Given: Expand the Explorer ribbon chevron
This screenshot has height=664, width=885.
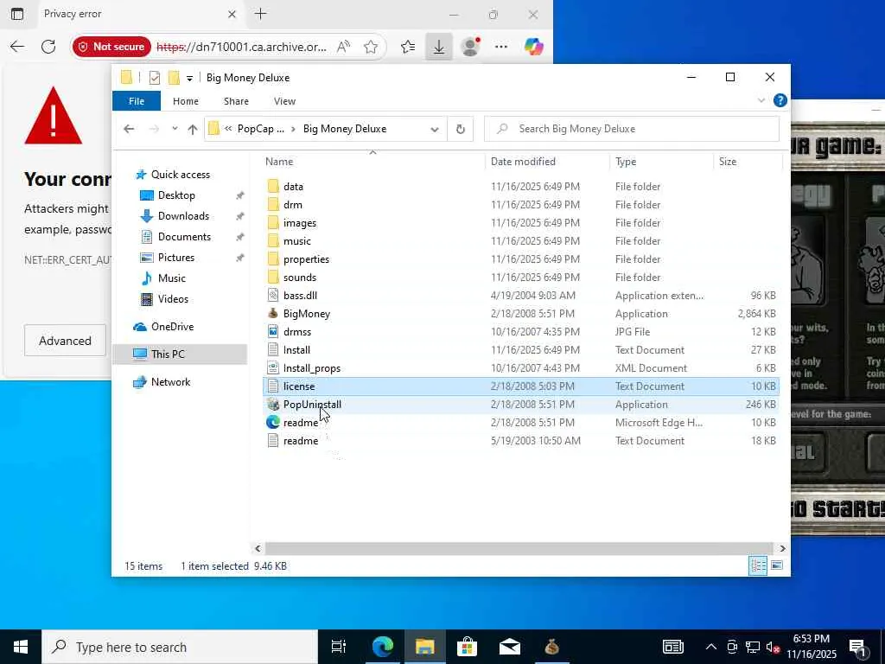Looking at the screenshot, I should pos(761,100).
